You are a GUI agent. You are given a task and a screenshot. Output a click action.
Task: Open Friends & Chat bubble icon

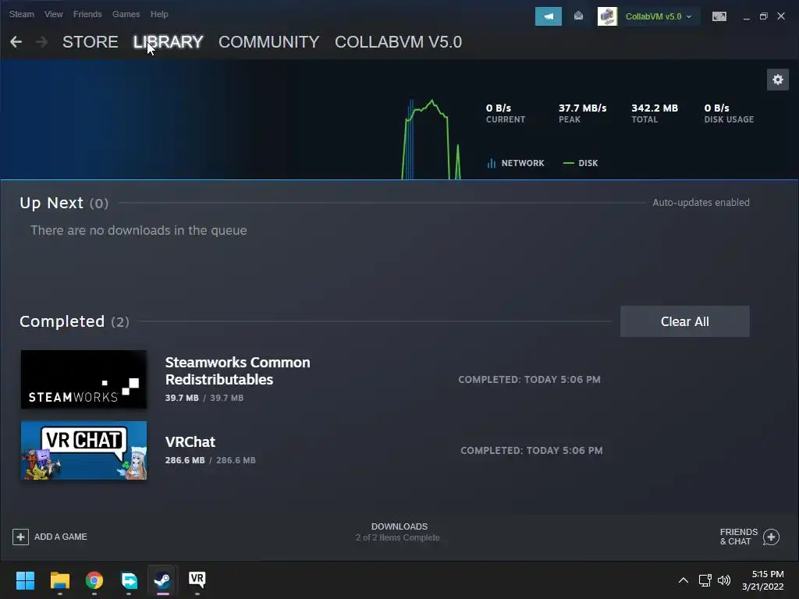pyautogui.click(x=771, y=537)
